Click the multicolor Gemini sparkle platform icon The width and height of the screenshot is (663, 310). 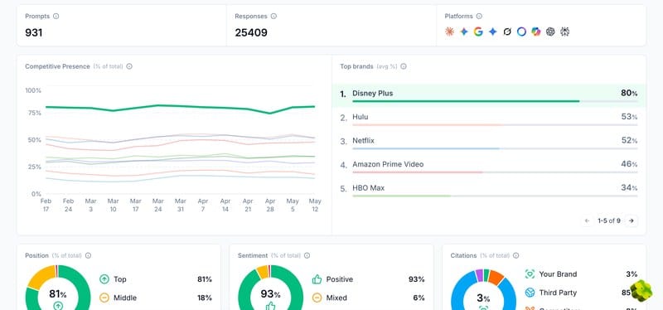coord(464,31)
